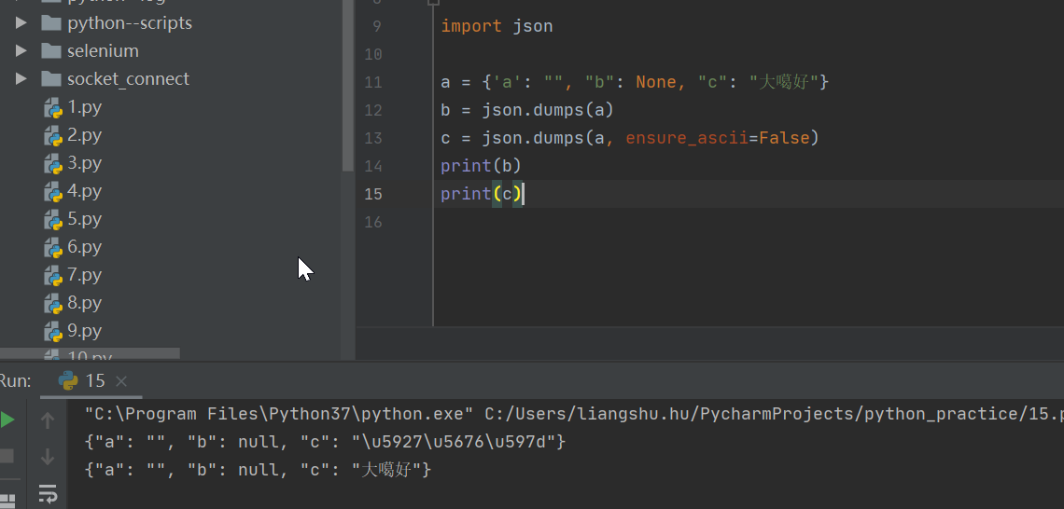Click line number 11 in gutter

point(373,83)
